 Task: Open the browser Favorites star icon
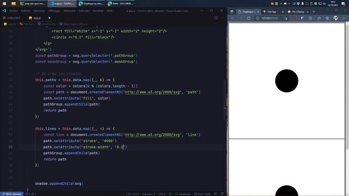pos(319,18)
